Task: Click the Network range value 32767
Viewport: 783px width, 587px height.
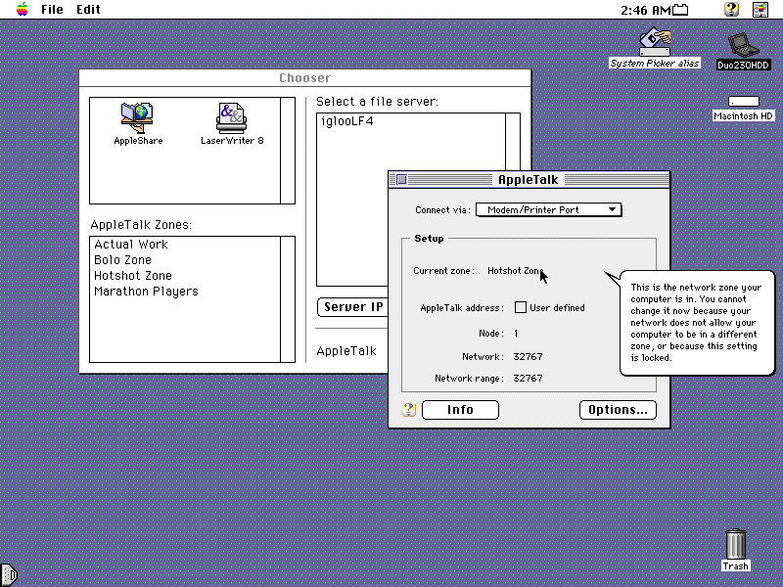Action: tap(528, 379)
